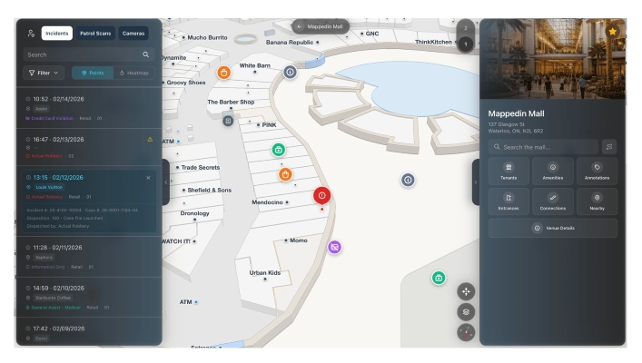Click the Banana Republic store label
642x363 pixels.
(290, 43)
